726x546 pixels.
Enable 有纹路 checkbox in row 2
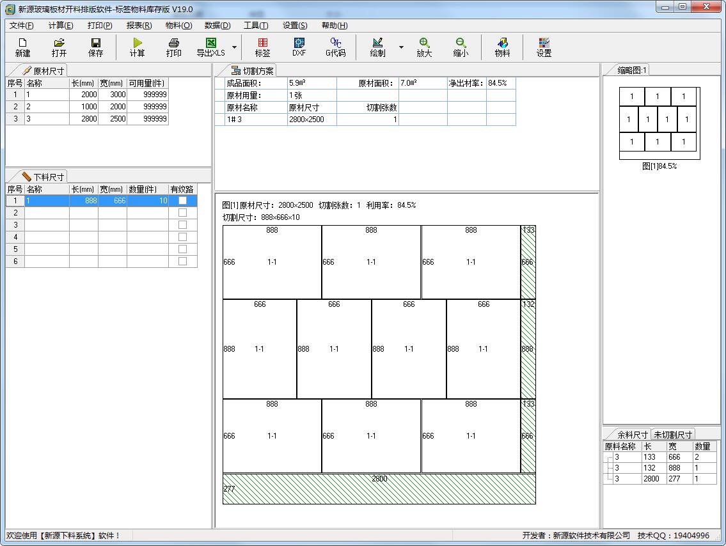pos(182,213)
